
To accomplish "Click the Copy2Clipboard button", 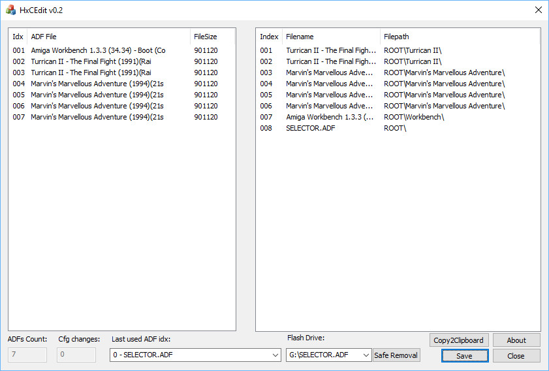I will click(458, 340).
